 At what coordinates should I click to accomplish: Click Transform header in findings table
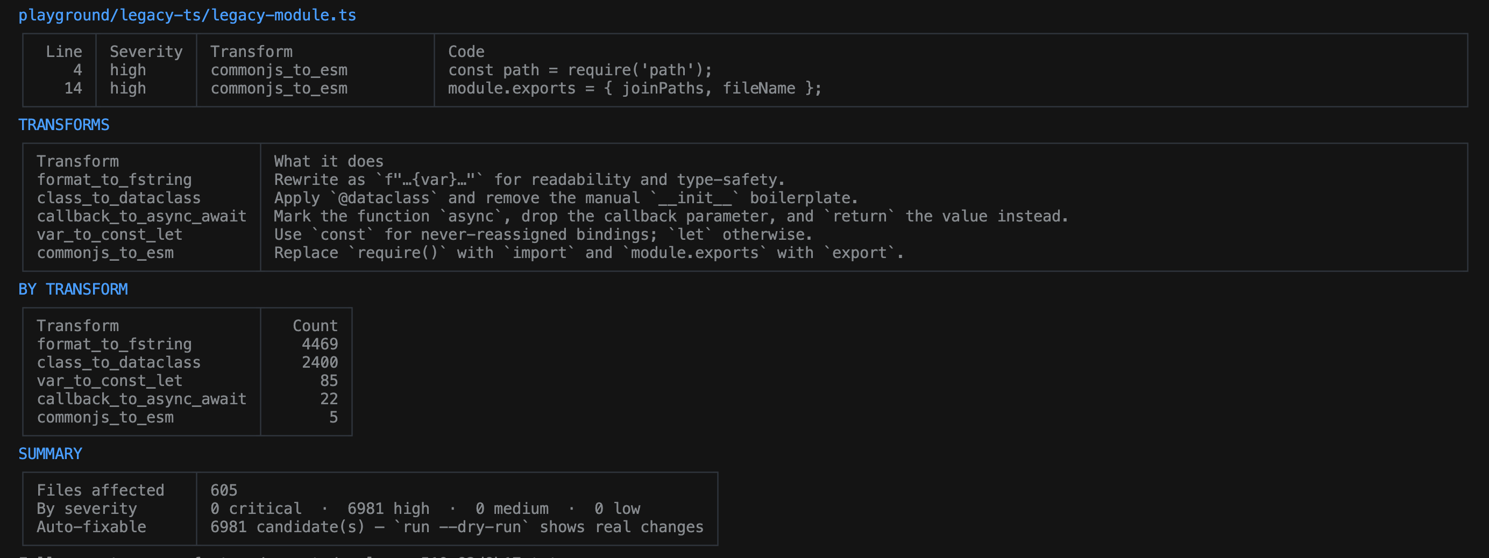click(251, 52)
